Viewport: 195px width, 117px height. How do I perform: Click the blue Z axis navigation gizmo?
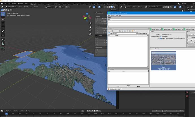pos(87,14)
